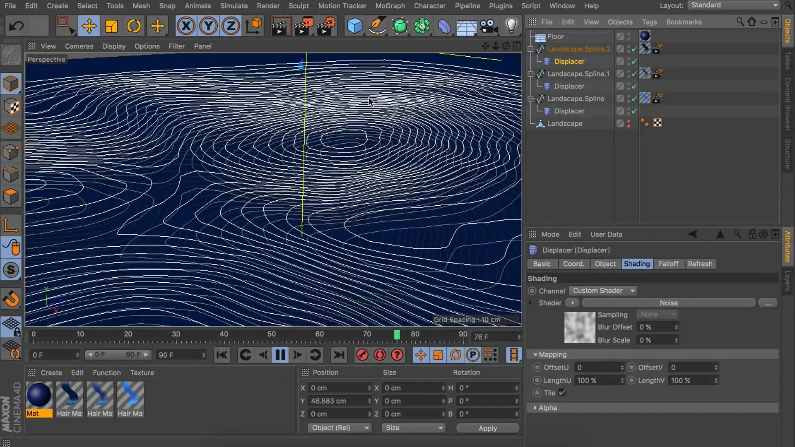Click Go to Start playback button

(x=222, y=355)
